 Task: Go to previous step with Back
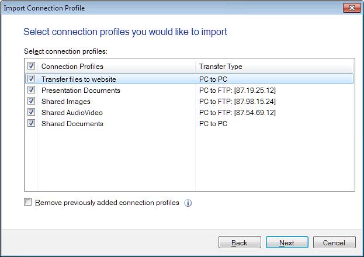(x=240, y=242)
